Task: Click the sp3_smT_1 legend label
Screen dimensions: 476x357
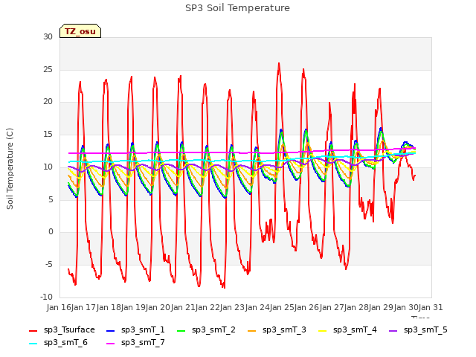Action: tap(143, 330)
